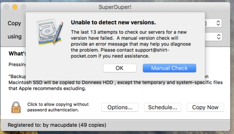This screenshot has height=134, width=234.
Task: Choose Manual Check to test for updates
Action: click(x=169, y=68)
